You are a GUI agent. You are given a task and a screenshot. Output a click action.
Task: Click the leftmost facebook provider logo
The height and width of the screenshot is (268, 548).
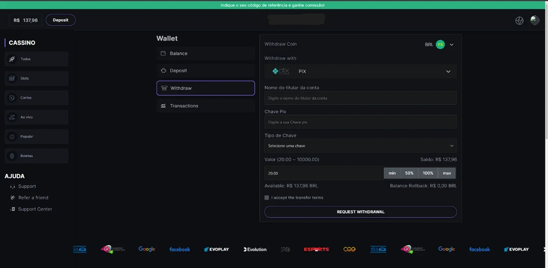click(x=180, y=249)
